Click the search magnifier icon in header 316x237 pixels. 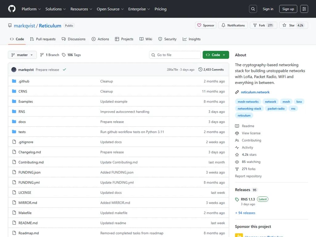253,9
